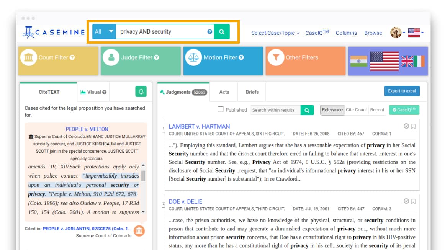This screenshot has width=445, height=250.
Task: Sort results by Cite Count
Action: click(x=356, y=110)
